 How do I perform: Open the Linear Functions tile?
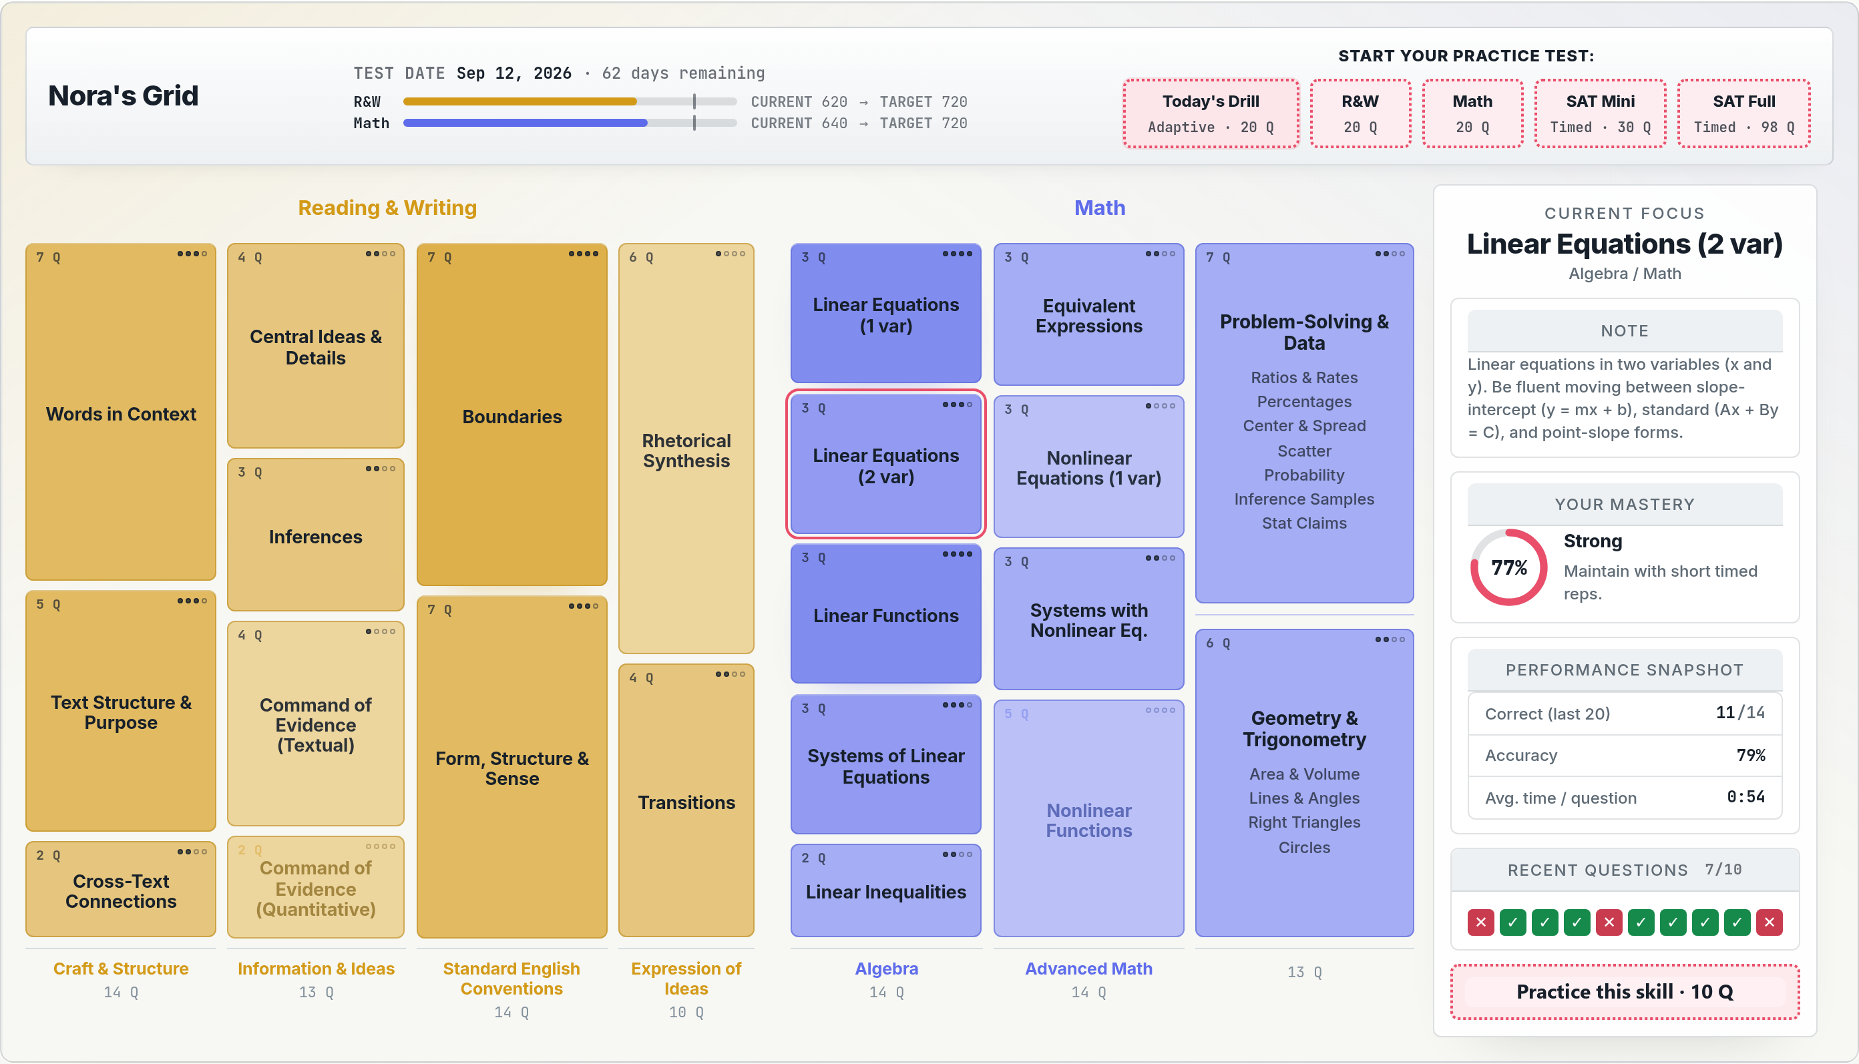point(885,614)
